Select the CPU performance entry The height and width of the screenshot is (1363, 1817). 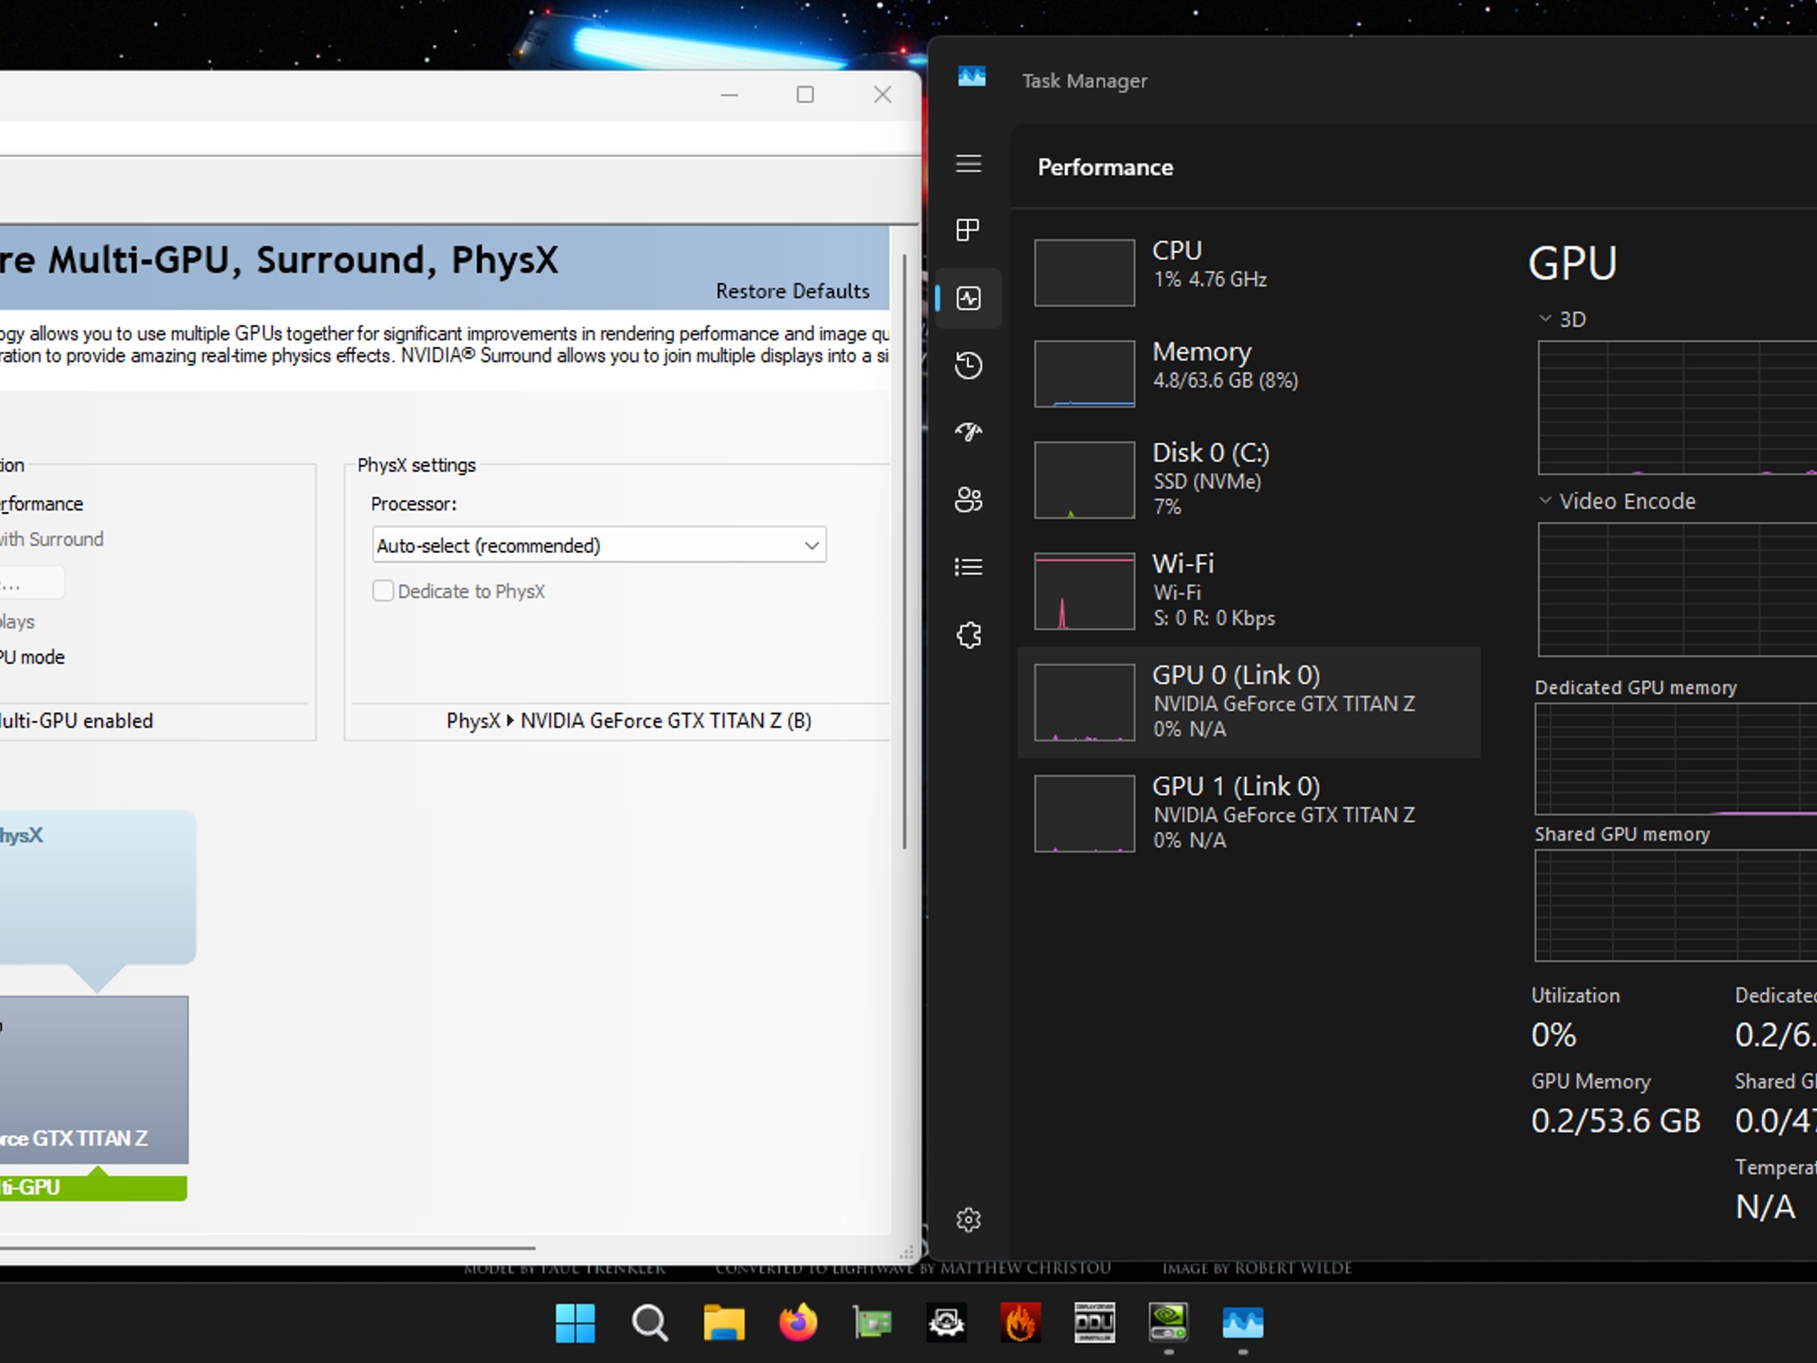click(1249, 272)
